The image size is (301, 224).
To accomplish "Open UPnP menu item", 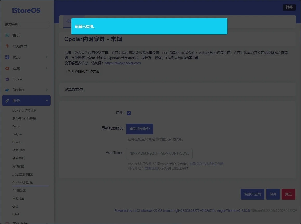I will [16, 214].
